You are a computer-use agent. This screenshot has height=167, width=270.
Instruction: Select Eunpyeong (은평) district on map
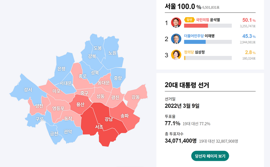(61, 69)
